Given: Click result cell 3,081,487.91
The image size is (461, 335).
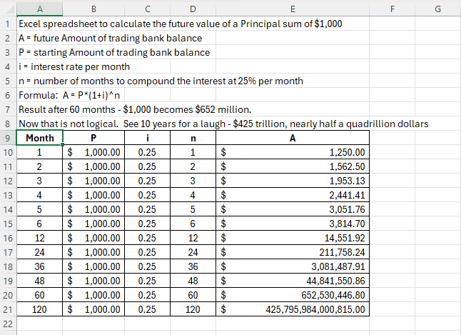Looking at the screenshot, I should click(x=293, y=266).
